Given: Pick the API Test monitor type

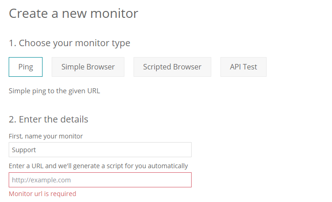Looking at the screenshot, I should (243, 67).
